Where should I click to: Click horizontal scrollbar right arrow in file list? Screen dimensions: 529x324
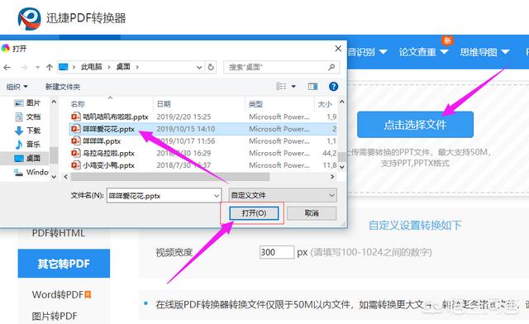(332, 177)
